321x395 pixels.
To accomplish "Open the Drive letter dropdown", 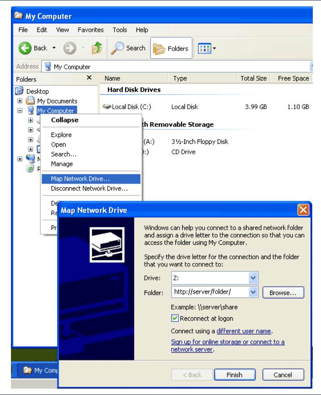I will coord(253,278).
